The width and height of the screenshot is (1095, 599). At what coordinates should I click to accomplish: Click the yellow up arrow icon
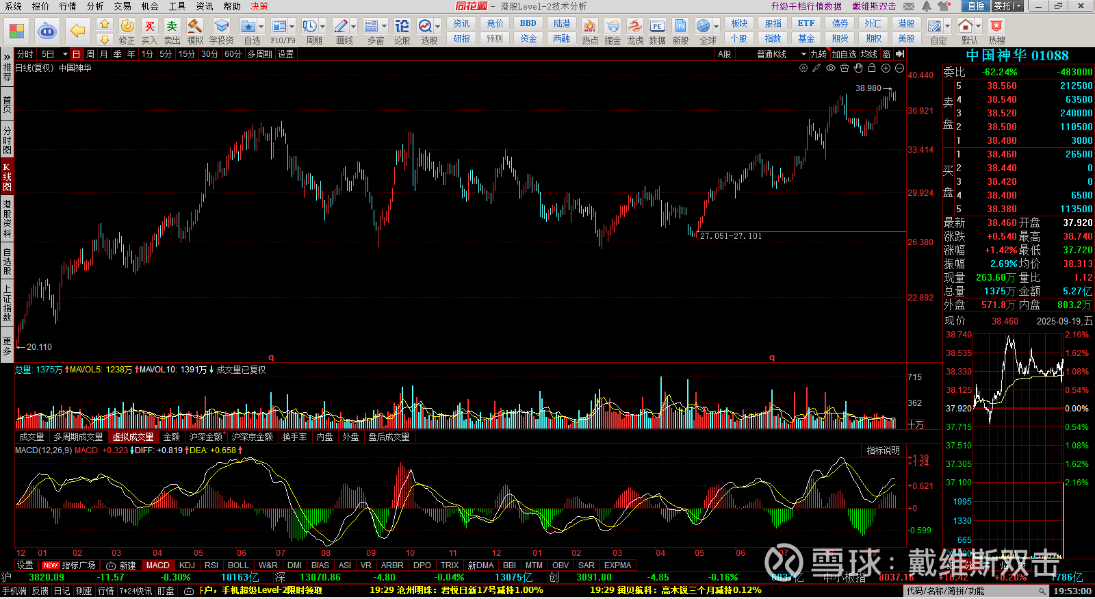click(104, 24)
